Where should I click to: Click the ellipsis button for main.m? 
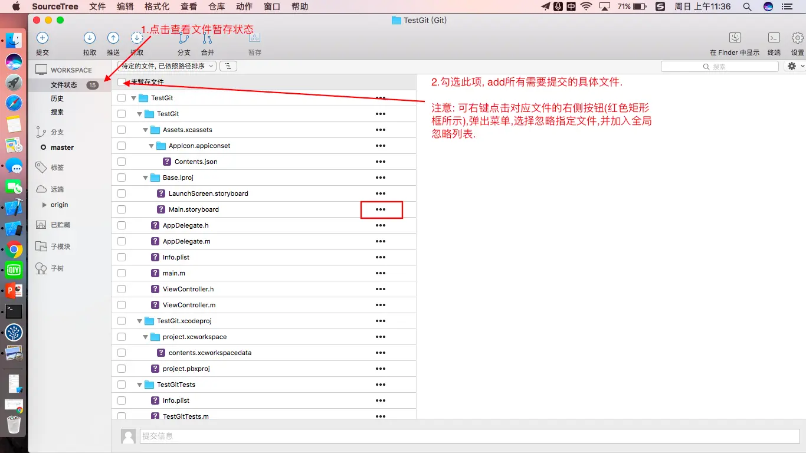[381, 273]
